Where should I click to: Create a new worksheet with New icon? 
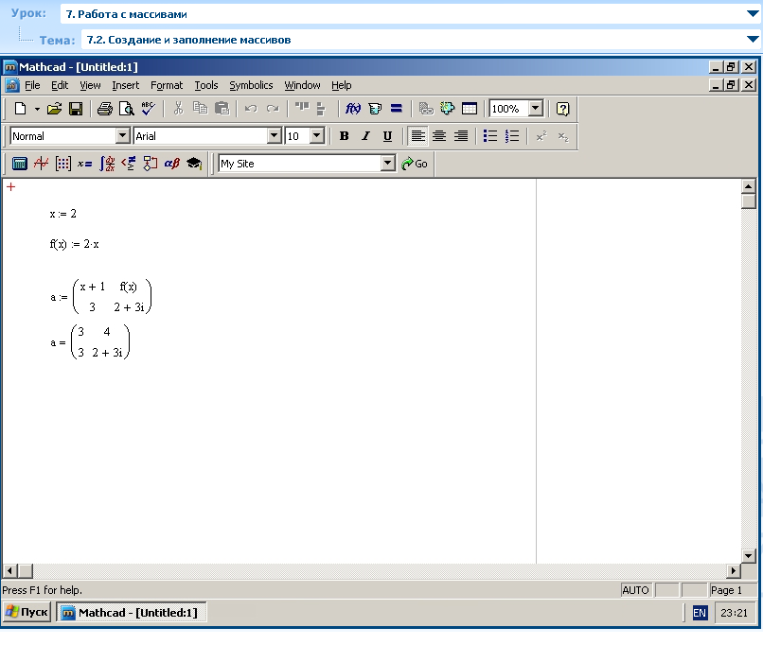pyautogui.click(x=20, y=109)
